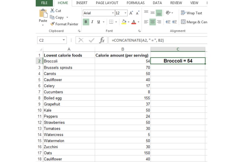Image resolution: width=243 pixels, height=162 pixels.
Task: Toggle Italic formatting
Action: click(x=92, y=22)
